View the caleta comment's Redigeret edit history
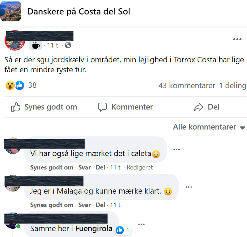247x237 pixels. (140, 167)
